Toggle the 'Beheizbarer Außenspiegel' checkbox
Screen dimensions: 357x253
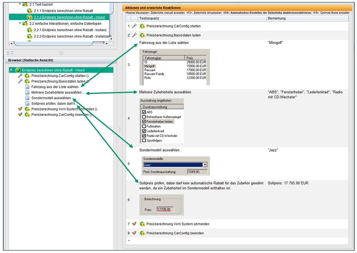pos(144,117)
